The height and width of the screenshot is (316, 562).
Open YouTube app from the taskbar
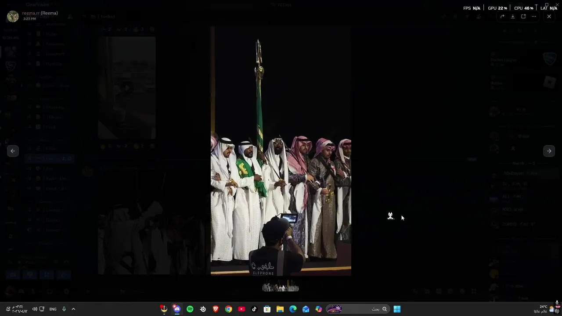[241, 309]
